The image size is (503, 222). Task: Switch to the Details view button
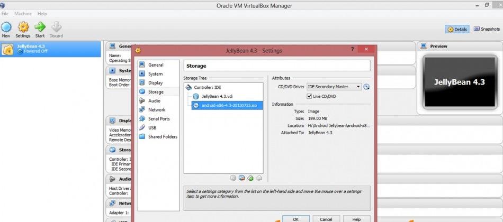click(457, 29)
